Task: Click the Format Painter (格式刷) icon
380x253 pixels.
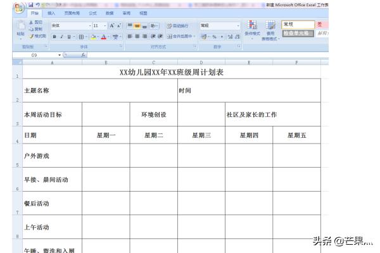Action: coord(37,36)
